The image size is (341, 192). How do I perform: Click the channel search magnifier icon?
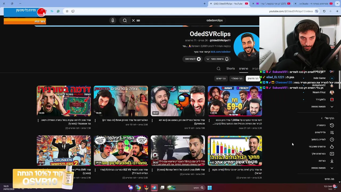click(x=218, y=69)
